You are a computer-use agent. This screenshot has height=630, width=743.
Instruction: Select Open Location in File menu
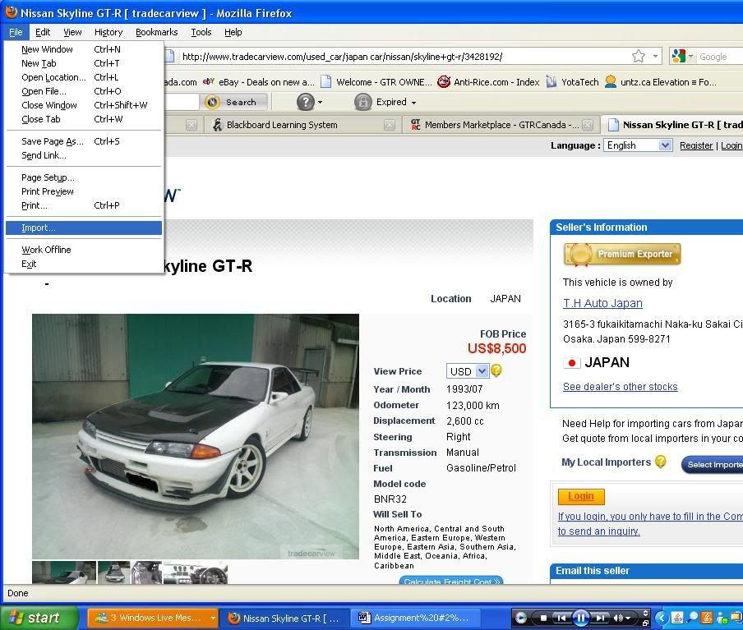(84, 78)
